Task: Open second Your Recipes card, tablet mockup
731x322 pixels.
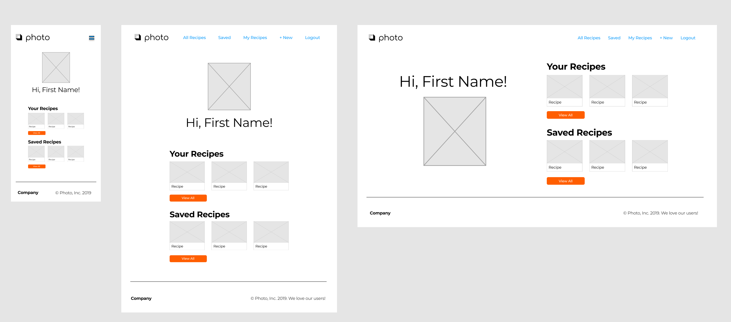Action: [229, 176]
